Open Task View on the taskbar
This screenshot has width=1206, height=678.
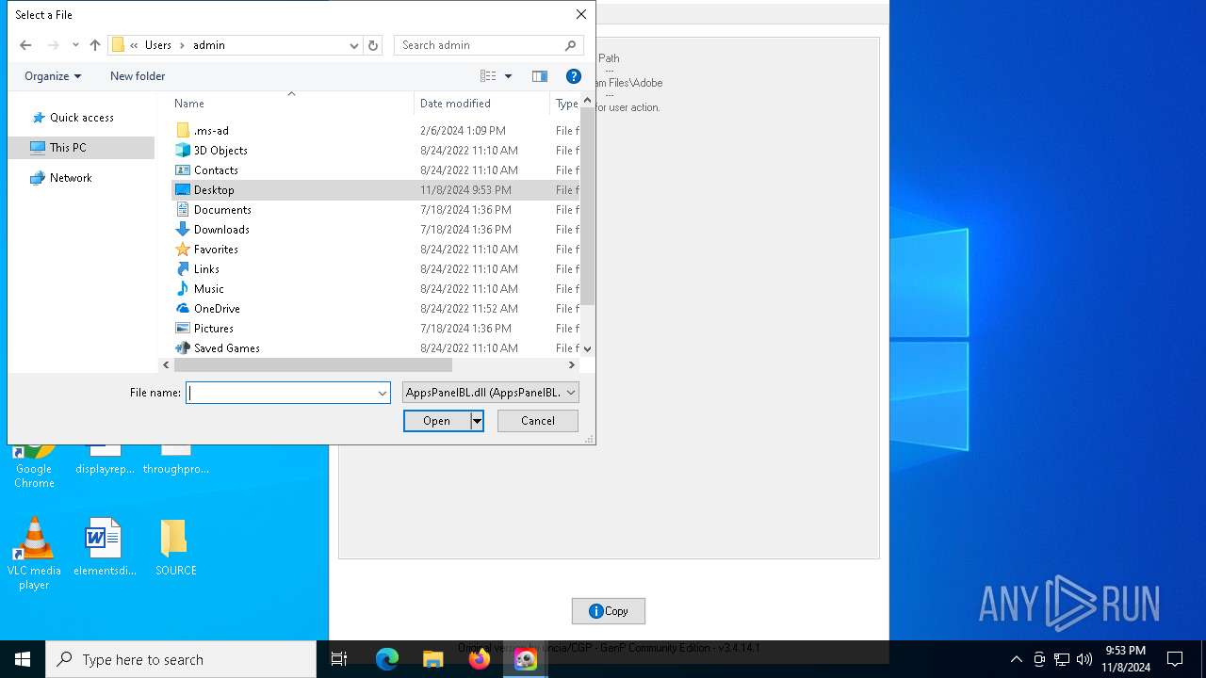(339, 659)
